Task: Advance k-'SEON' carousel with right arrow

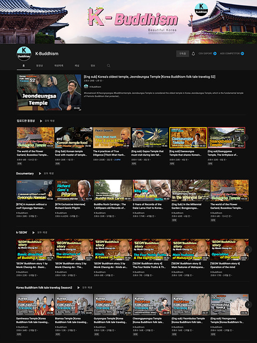Action: point(248,250)
